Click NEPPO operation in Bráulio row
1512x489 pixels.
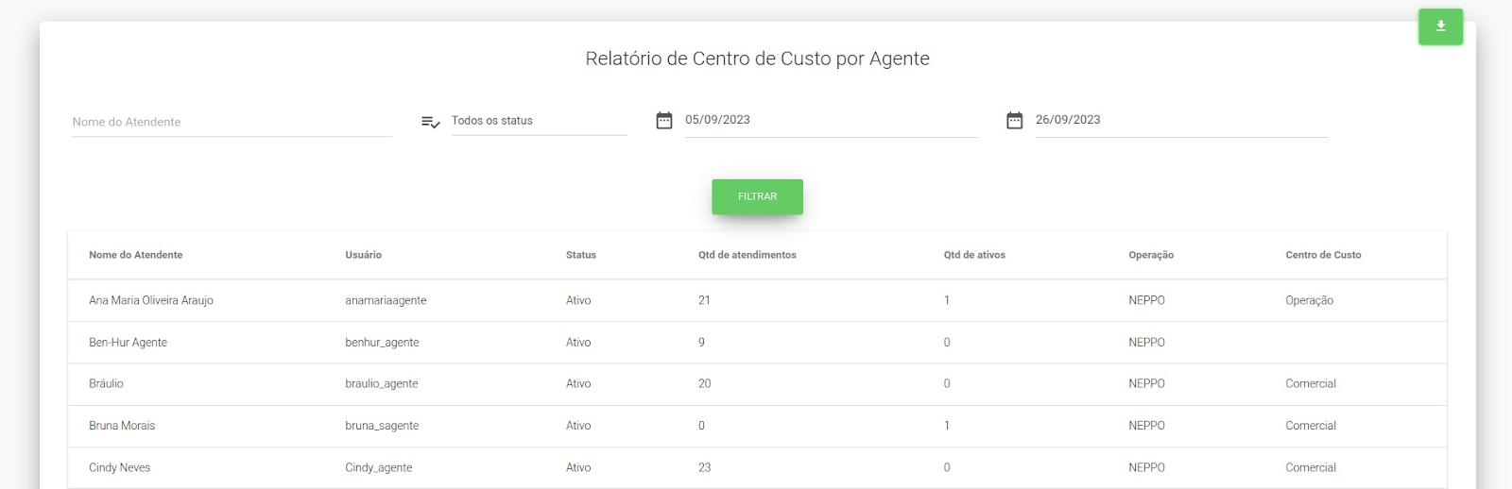pos(1146,383)
